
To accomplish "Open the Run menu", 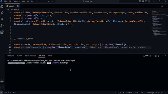I will [33, 1].
